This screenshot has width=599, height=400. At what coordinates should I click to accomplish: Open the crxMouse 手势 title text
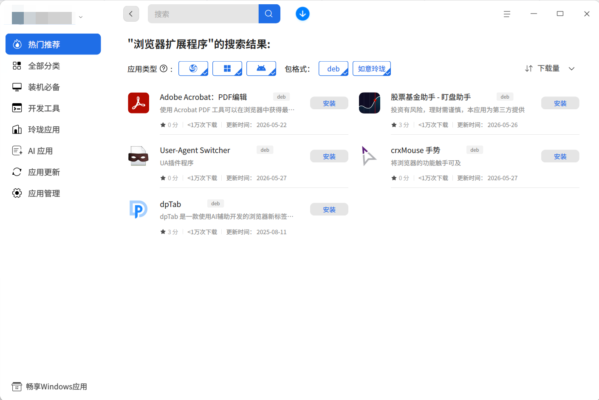click(415, 150)
